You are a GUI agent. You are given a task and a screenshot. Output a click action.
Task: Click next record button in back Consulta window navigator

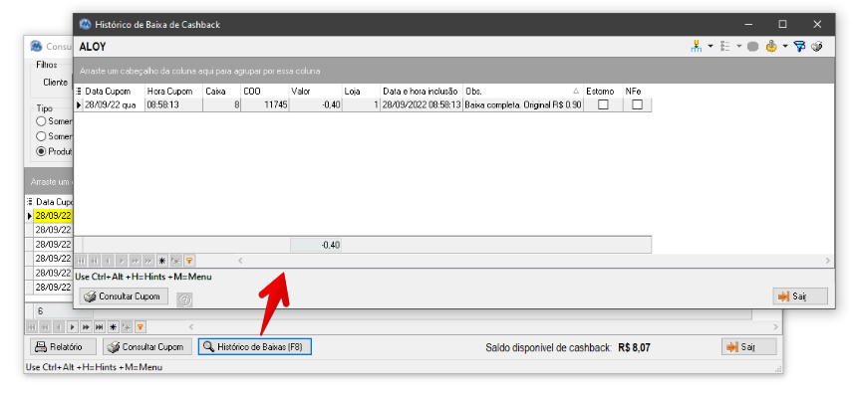pos(73,327)
